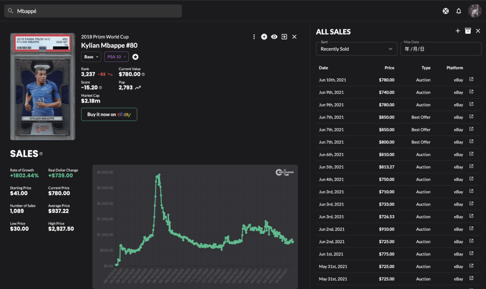Click the search magnifier icon
The height and width of the screenshot is (289, 486).
pyautogui.click(x=10, y=11)
